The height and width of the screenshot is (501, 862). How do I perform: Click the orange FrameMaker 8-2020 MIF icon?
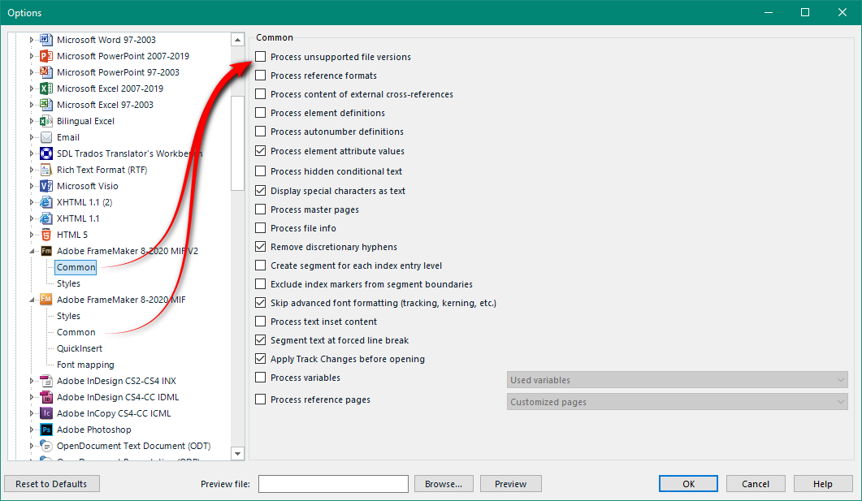[47, 300]
